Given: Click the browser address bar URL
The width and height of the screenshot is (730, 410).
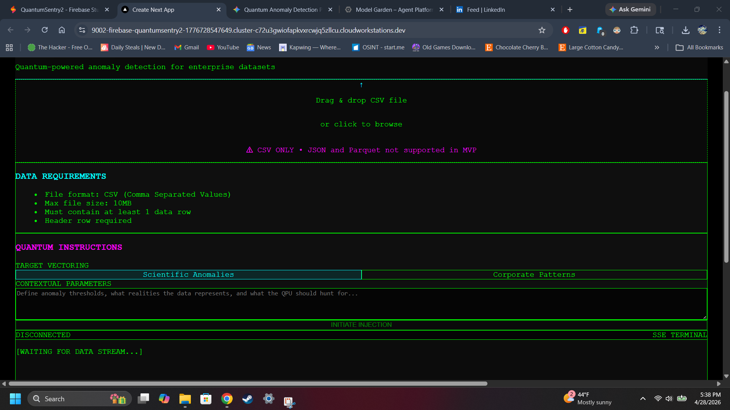Looking at the screenshot, I should (248, 30).
